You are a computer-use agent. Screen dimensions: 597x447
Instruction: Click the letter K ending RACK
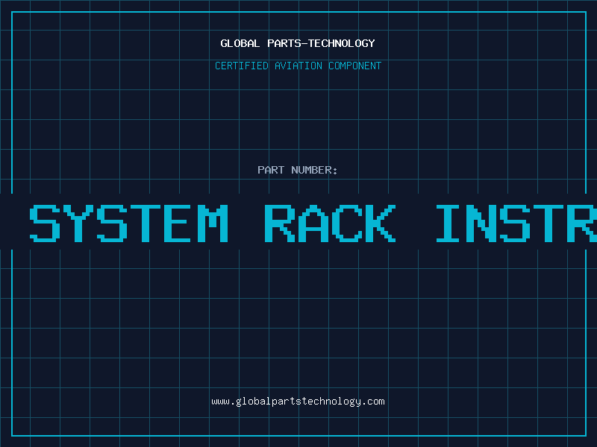[381, 223]
